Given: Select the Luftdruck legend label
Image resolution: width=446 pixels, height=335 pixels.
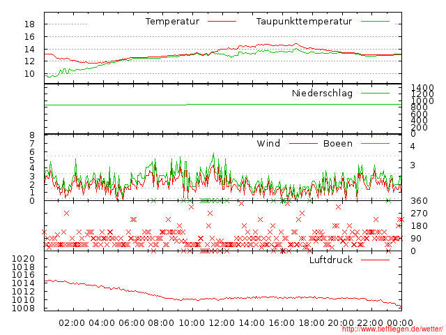Looking at the screenshot, I should [330, 260].
